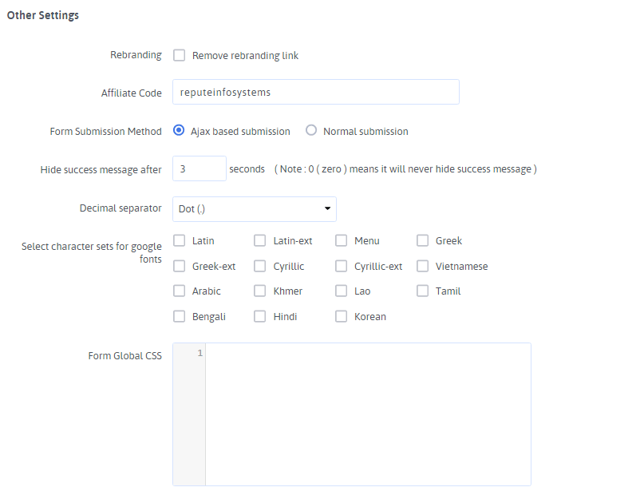Enable Vietnamese character set

point(422,266)
